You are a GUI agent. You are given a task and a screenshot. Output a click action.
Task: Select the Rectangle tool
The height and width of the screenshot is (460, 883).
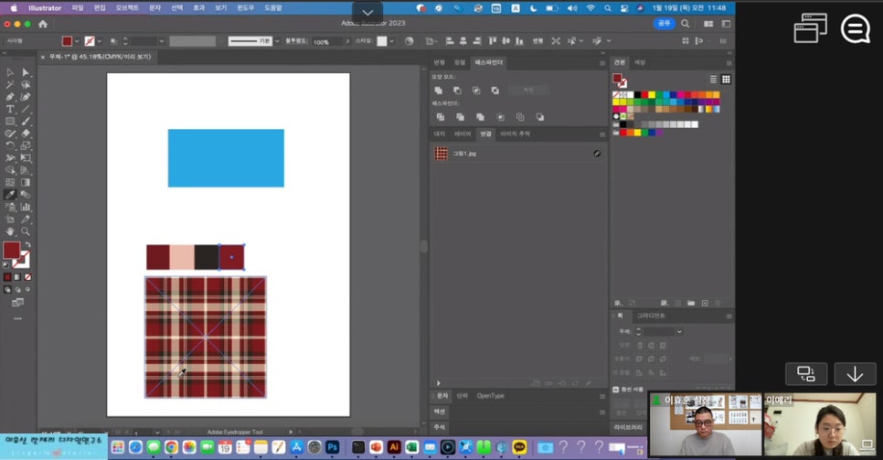(10, 122)
